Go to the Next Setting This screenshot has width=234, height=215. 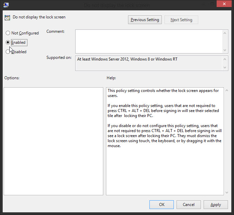pos(181,20)
